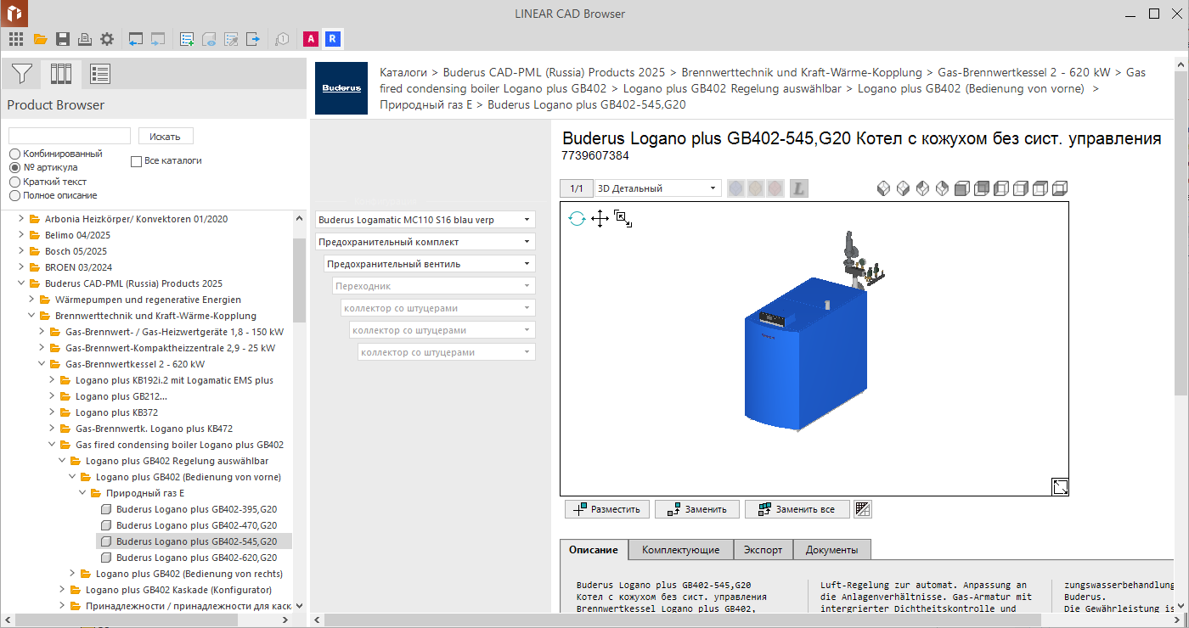Click the Buderus logo thumbnail
This screenshot has height=628, width=1189.
point(341,87)
